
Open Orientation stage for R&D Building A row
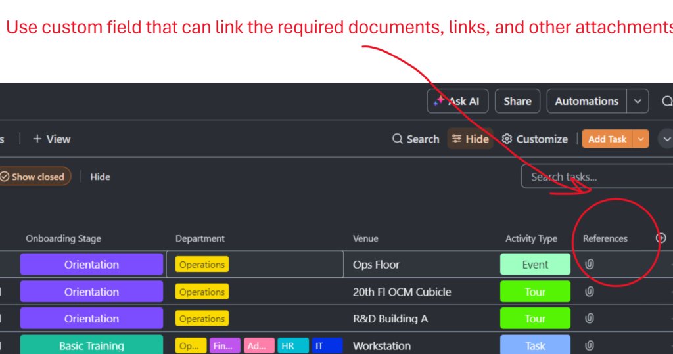pos(91,319)
